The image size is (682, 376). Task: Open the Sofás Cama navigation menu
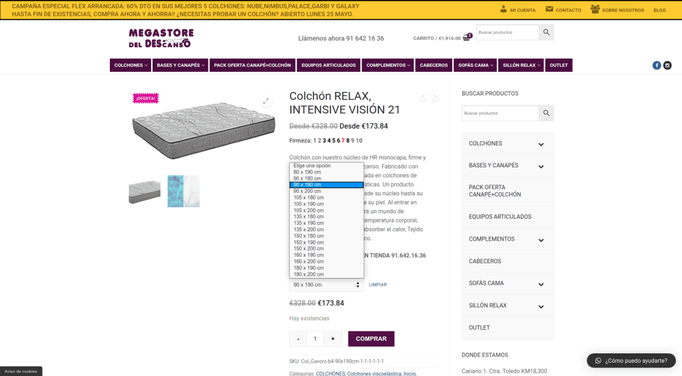pos(476,65)
